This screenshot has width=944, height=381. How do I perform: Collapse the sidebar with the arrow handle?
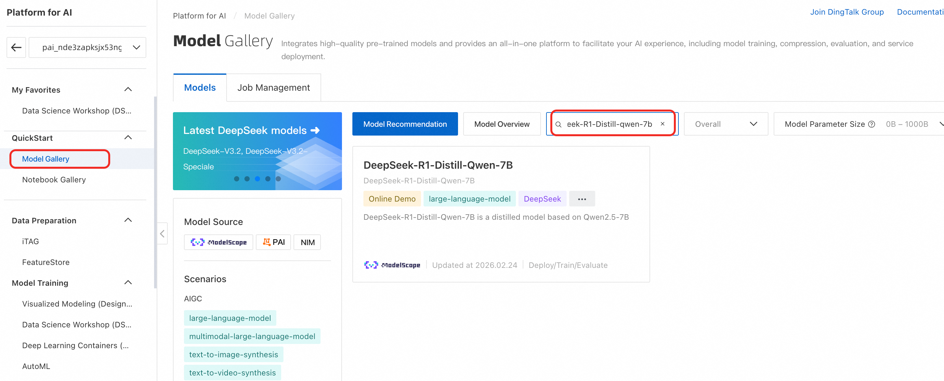click(162, 233)
